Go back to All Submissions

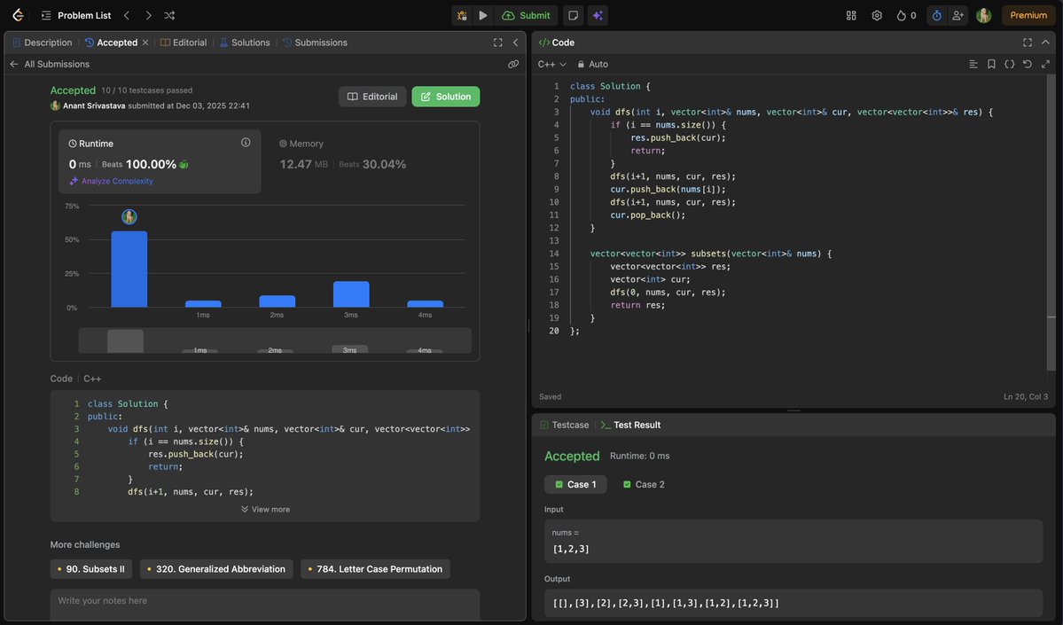[x=50, y=64]
